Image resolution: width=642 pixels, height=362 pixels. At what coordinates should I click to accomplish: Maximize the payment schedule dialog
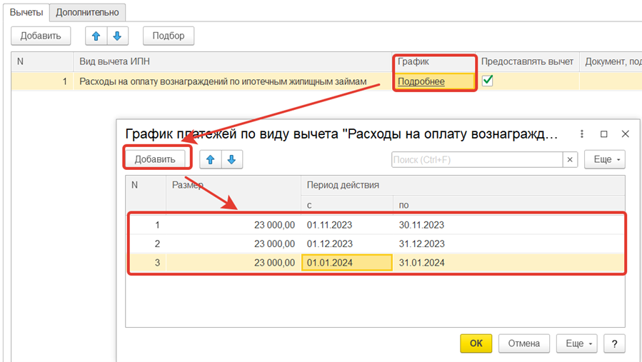(x=604, y=134)
